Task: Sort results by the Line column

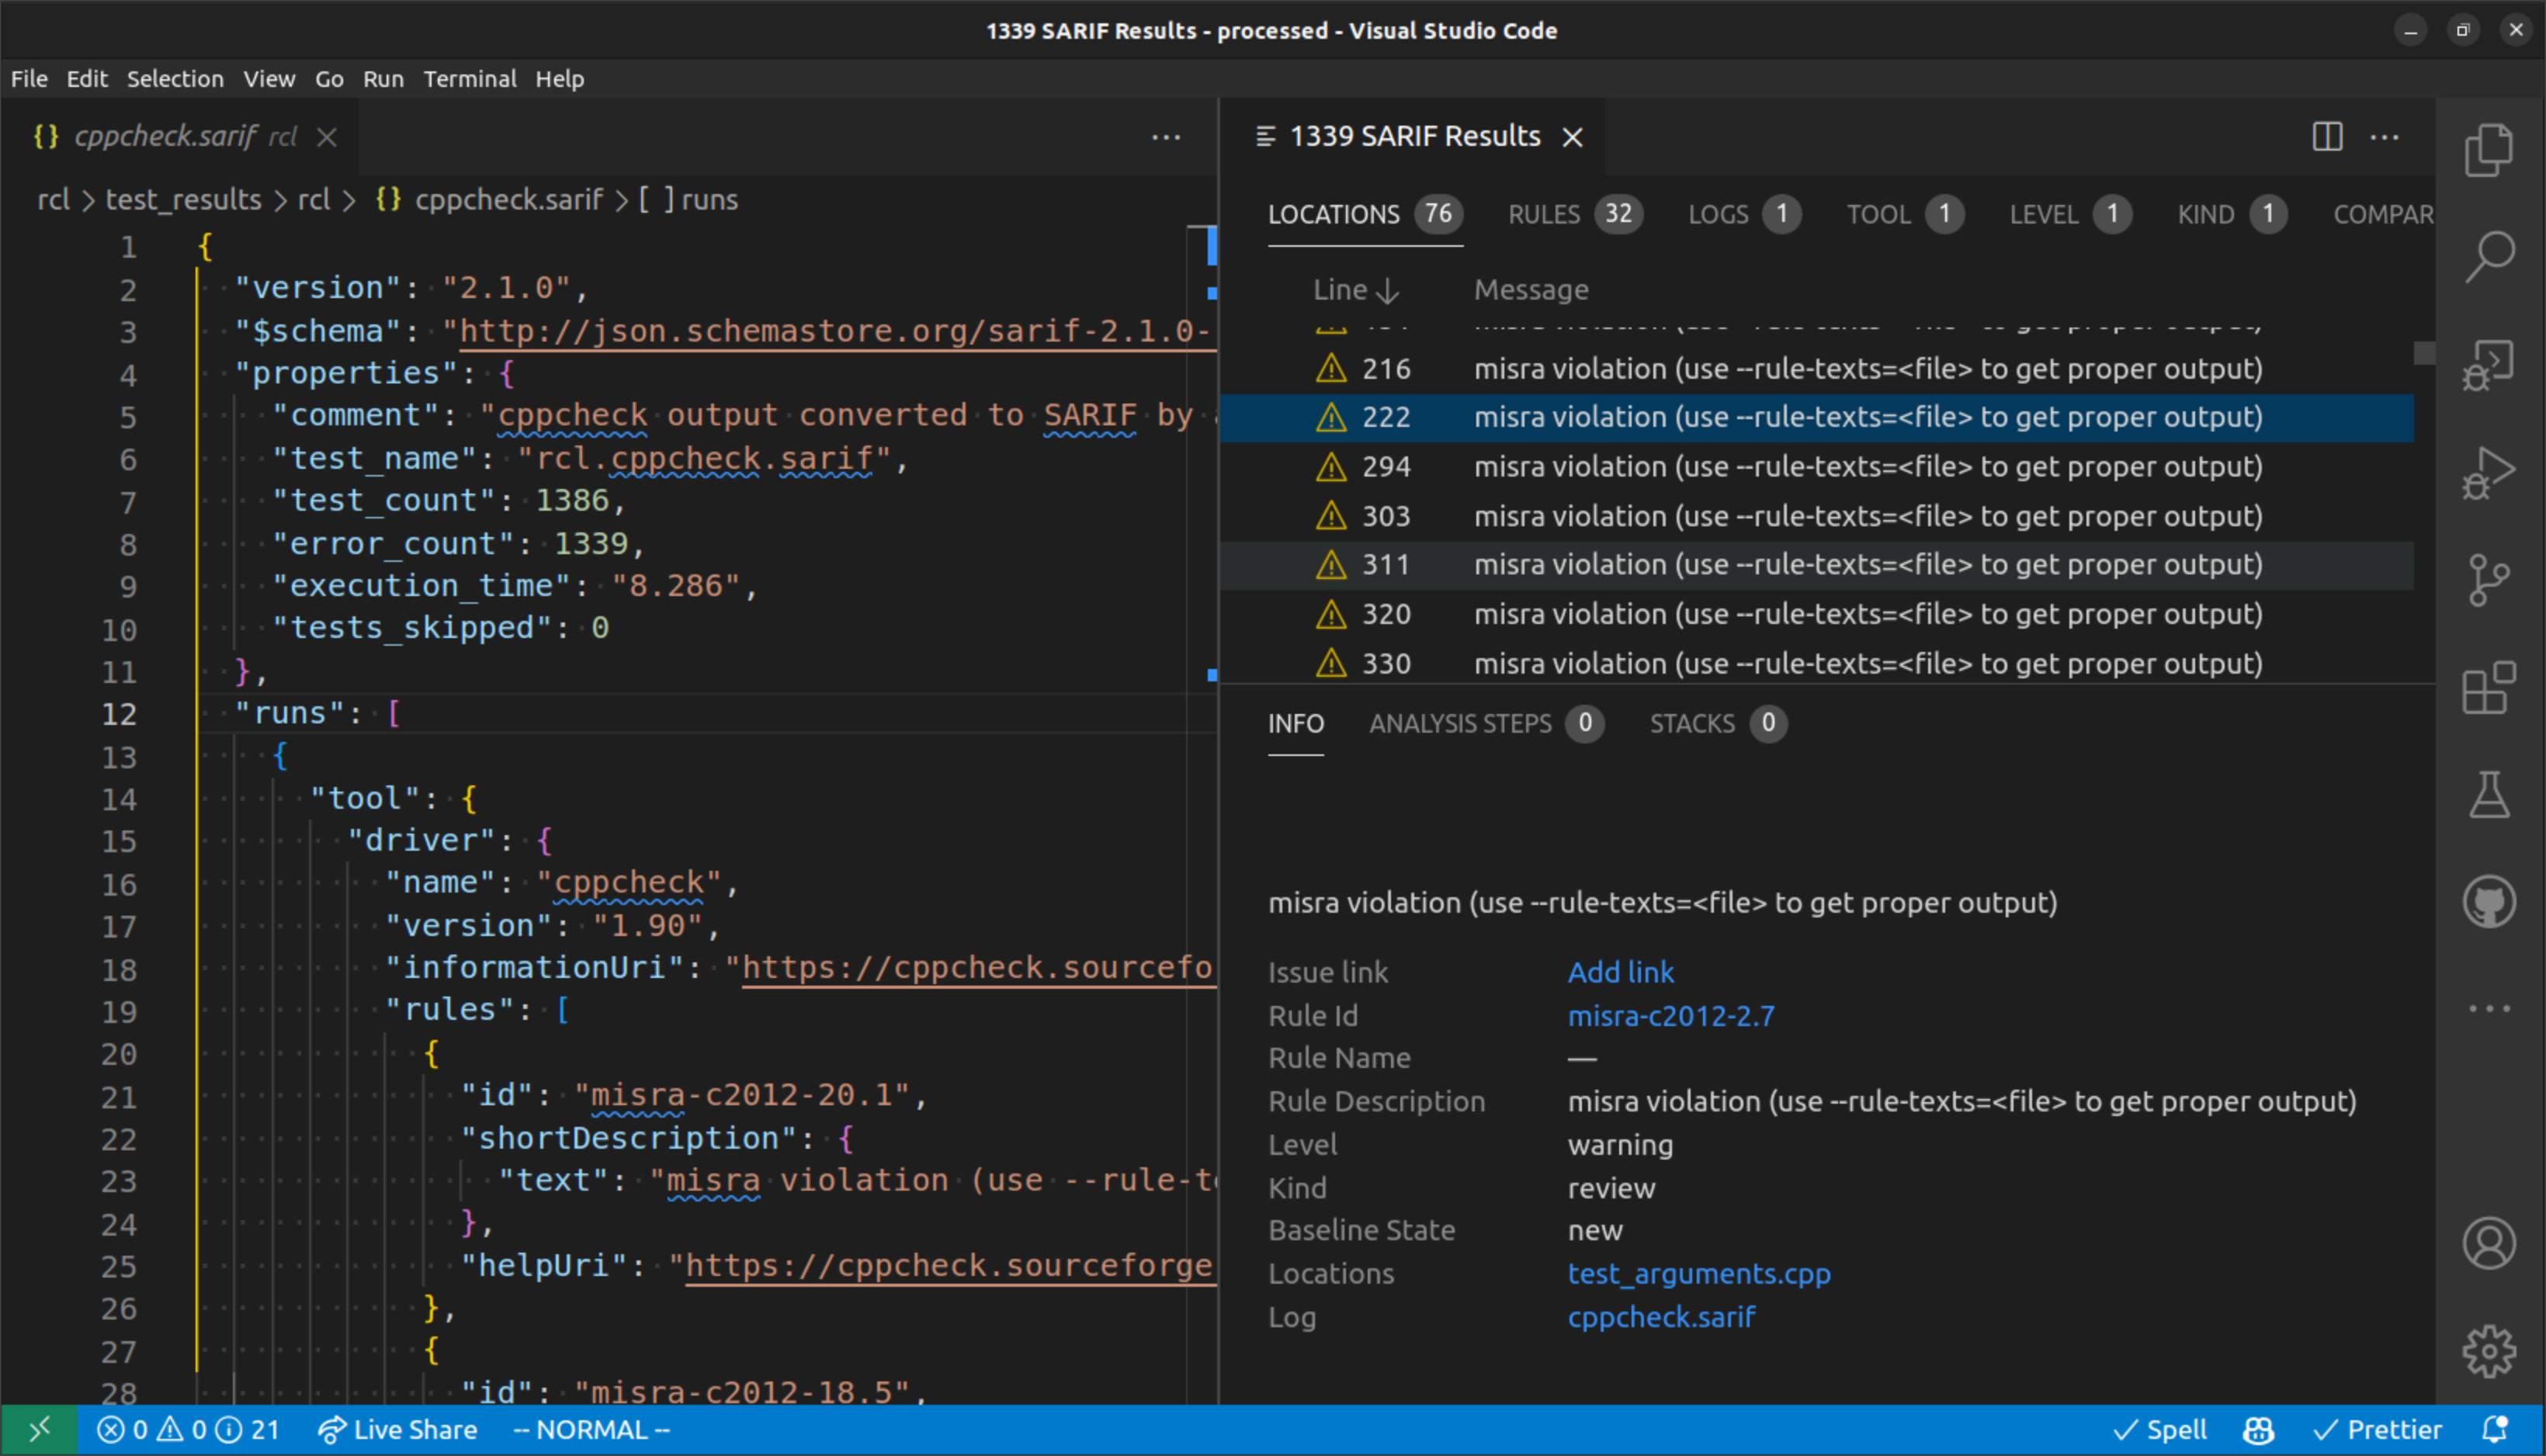Action: pos(1355,290)
